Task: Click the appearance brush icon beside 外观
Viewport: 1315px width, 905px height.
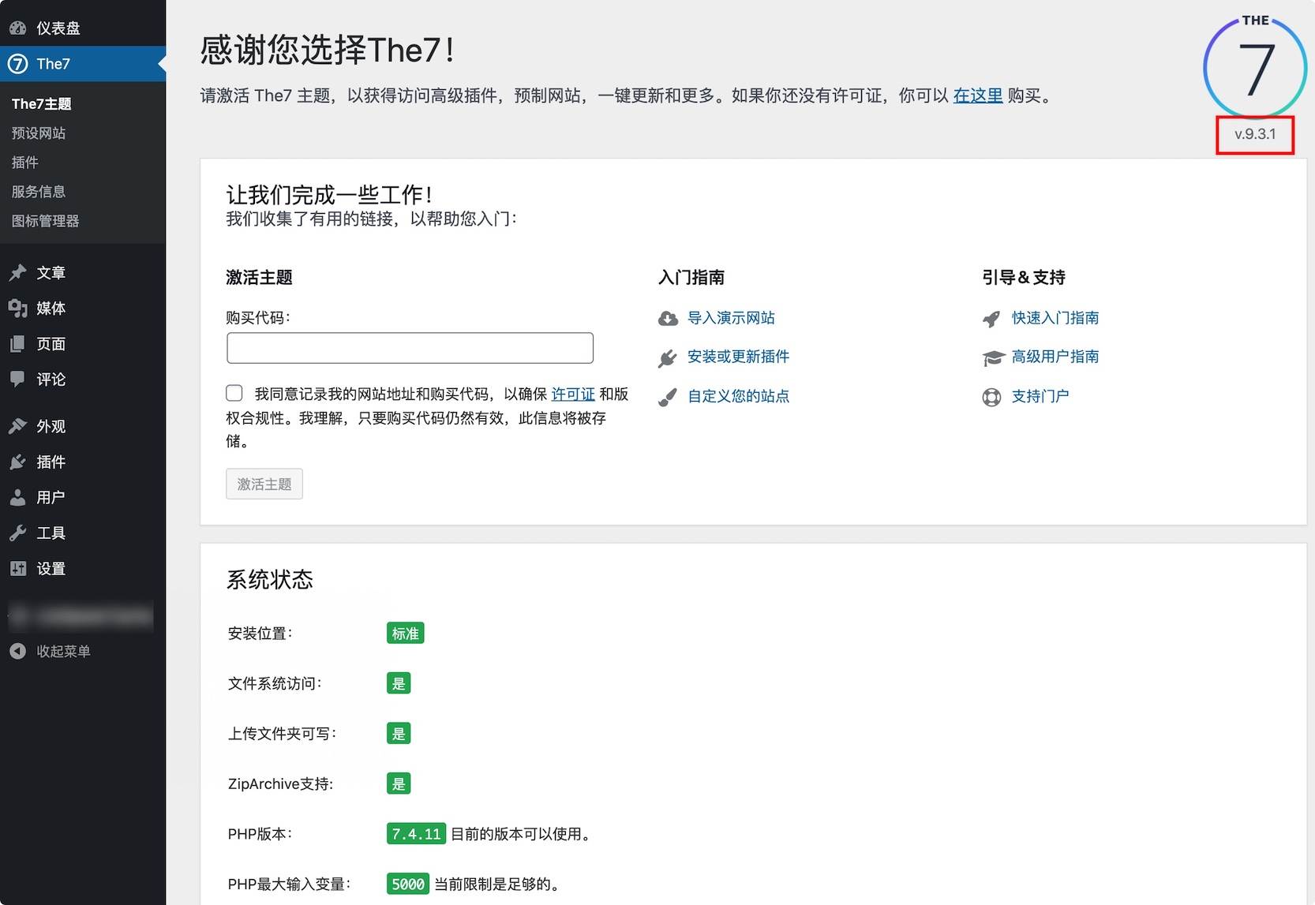Action: click(17, 426)
